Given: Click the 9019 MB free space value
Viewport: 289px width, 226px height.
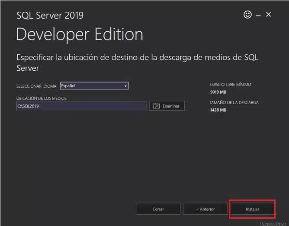Looking at the screenshot, I should (x=218, y=92).
